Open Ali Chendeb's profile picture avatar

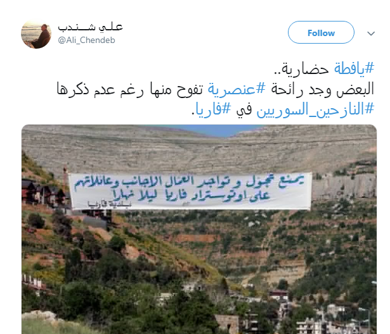tap(36, 34)
